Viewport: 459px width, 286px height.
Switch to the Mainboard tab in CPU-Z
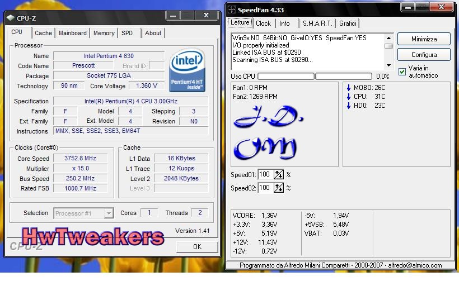73,33
